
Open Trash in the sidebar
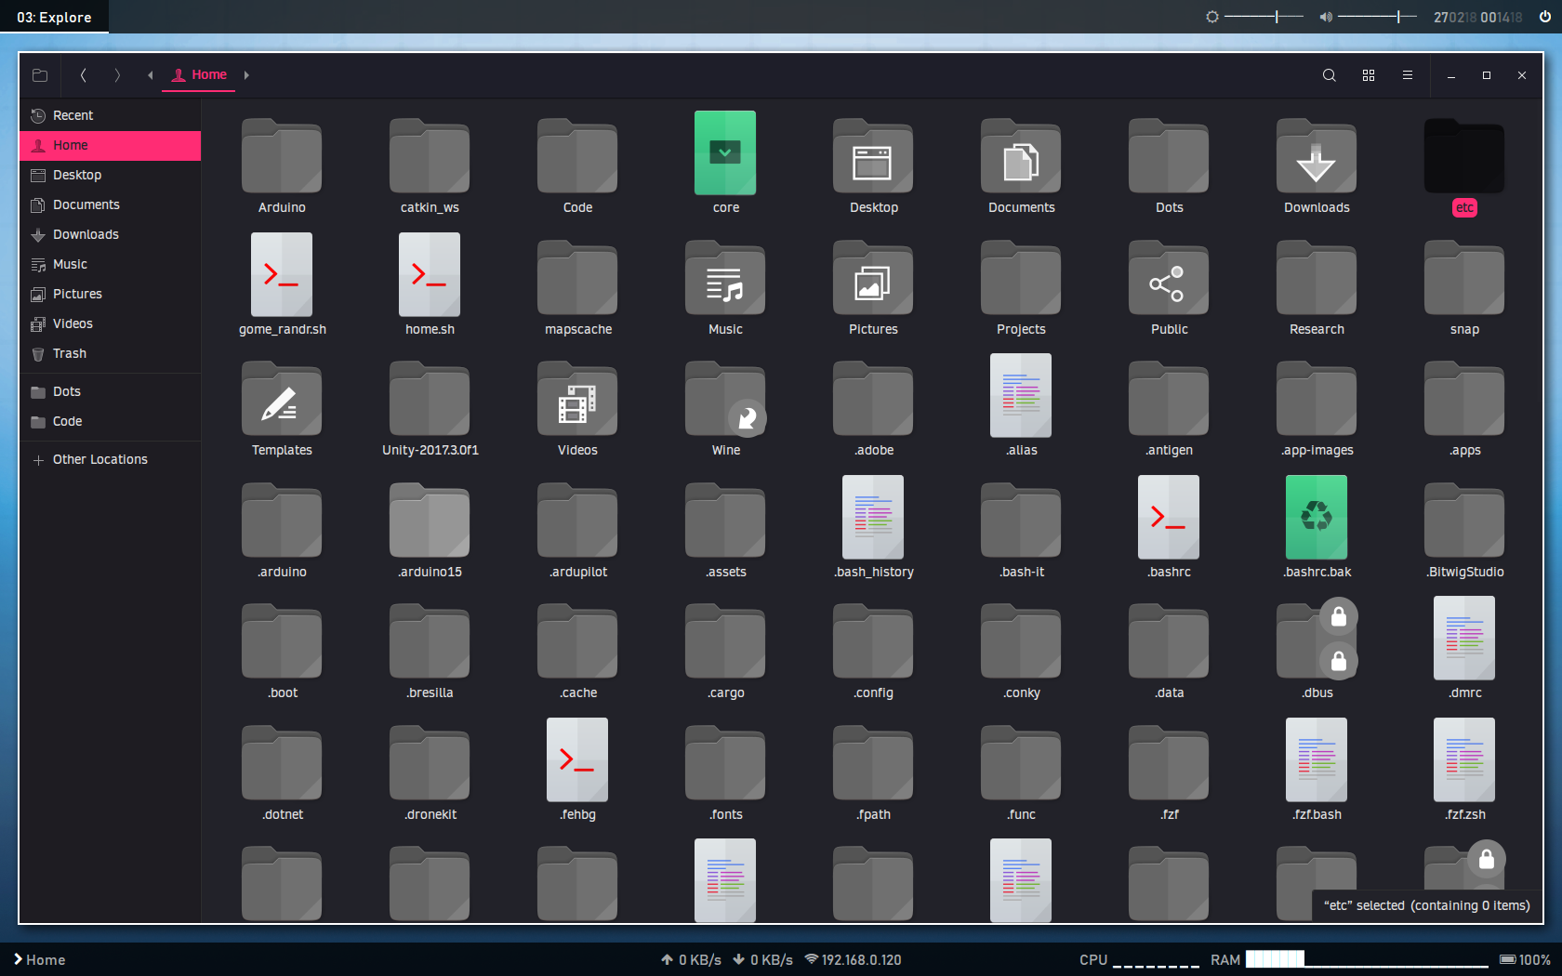(x=110, y=353)
